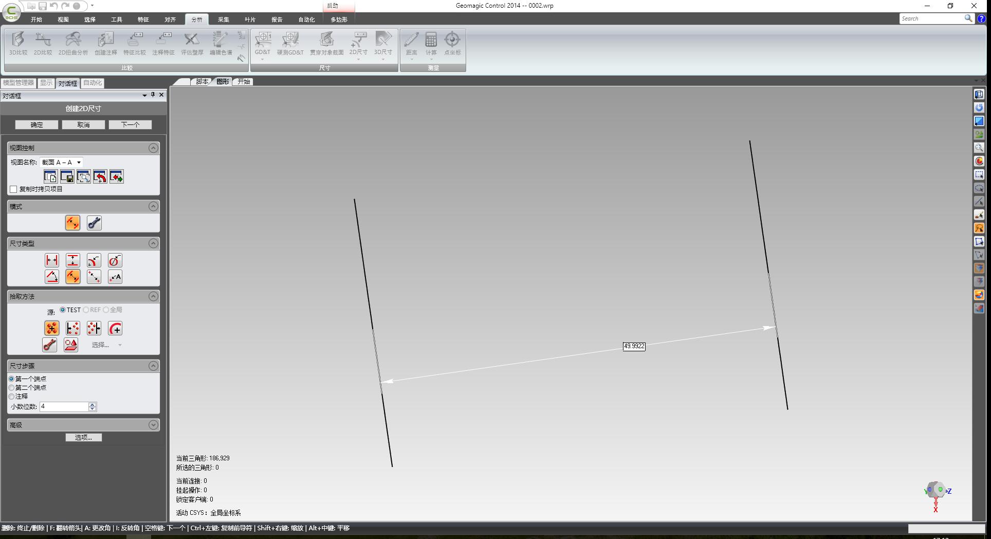991x539 pixels.
Task: Choose the radius dimension type icon
Action: 94,260
